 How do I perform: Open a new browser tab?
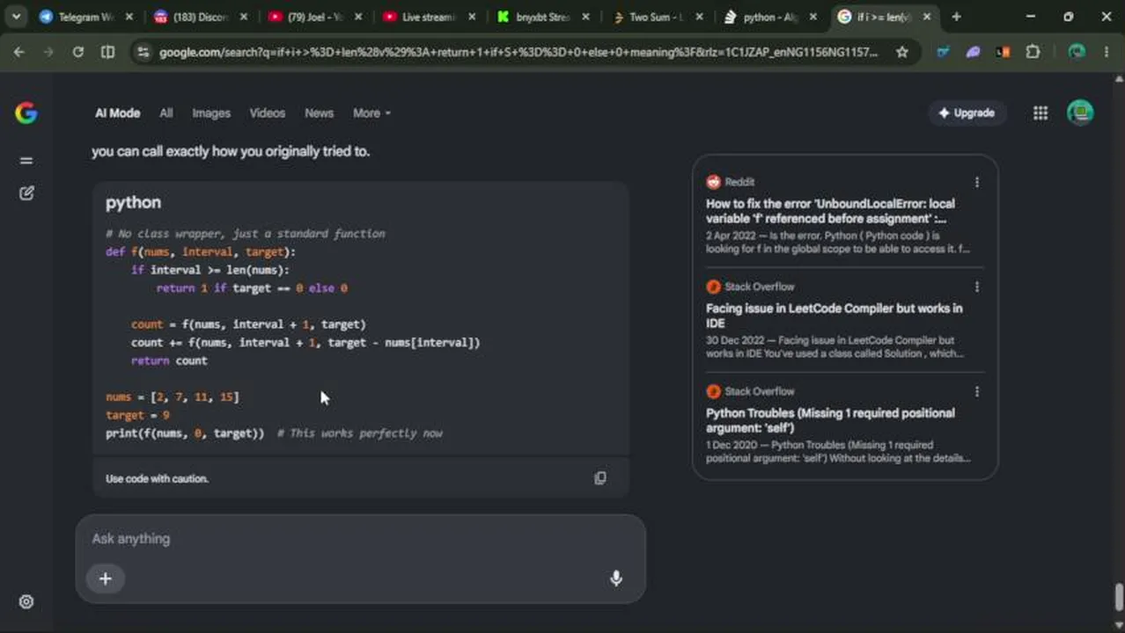[956, 17]
